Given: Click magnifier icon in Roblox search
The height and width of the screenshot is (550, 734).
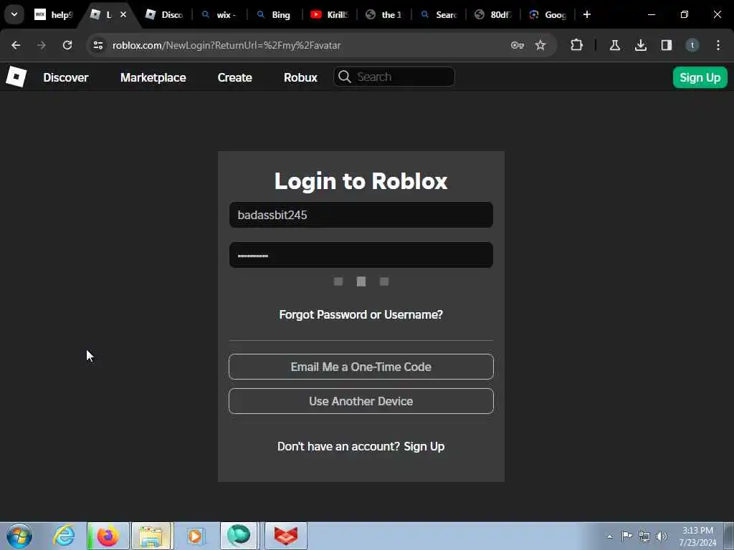Looking at the screenshot, I should click(x=345, y=77).
